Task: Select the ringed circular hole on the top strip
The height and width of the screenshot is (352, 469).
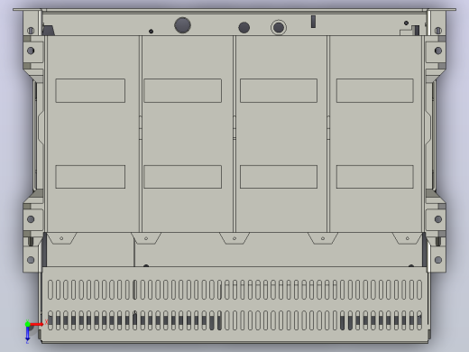Action: point(279,28)
